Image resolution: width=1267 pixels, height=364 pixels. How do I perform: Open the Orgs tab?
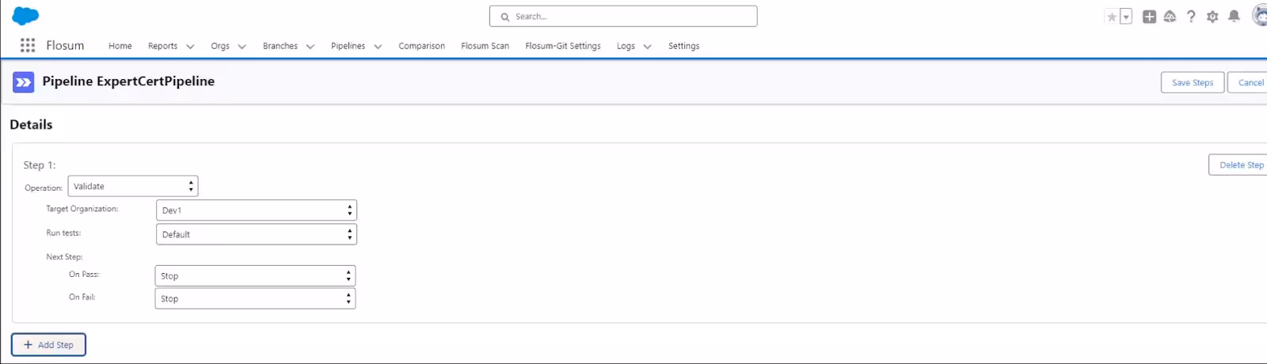[x=220, y=46]
